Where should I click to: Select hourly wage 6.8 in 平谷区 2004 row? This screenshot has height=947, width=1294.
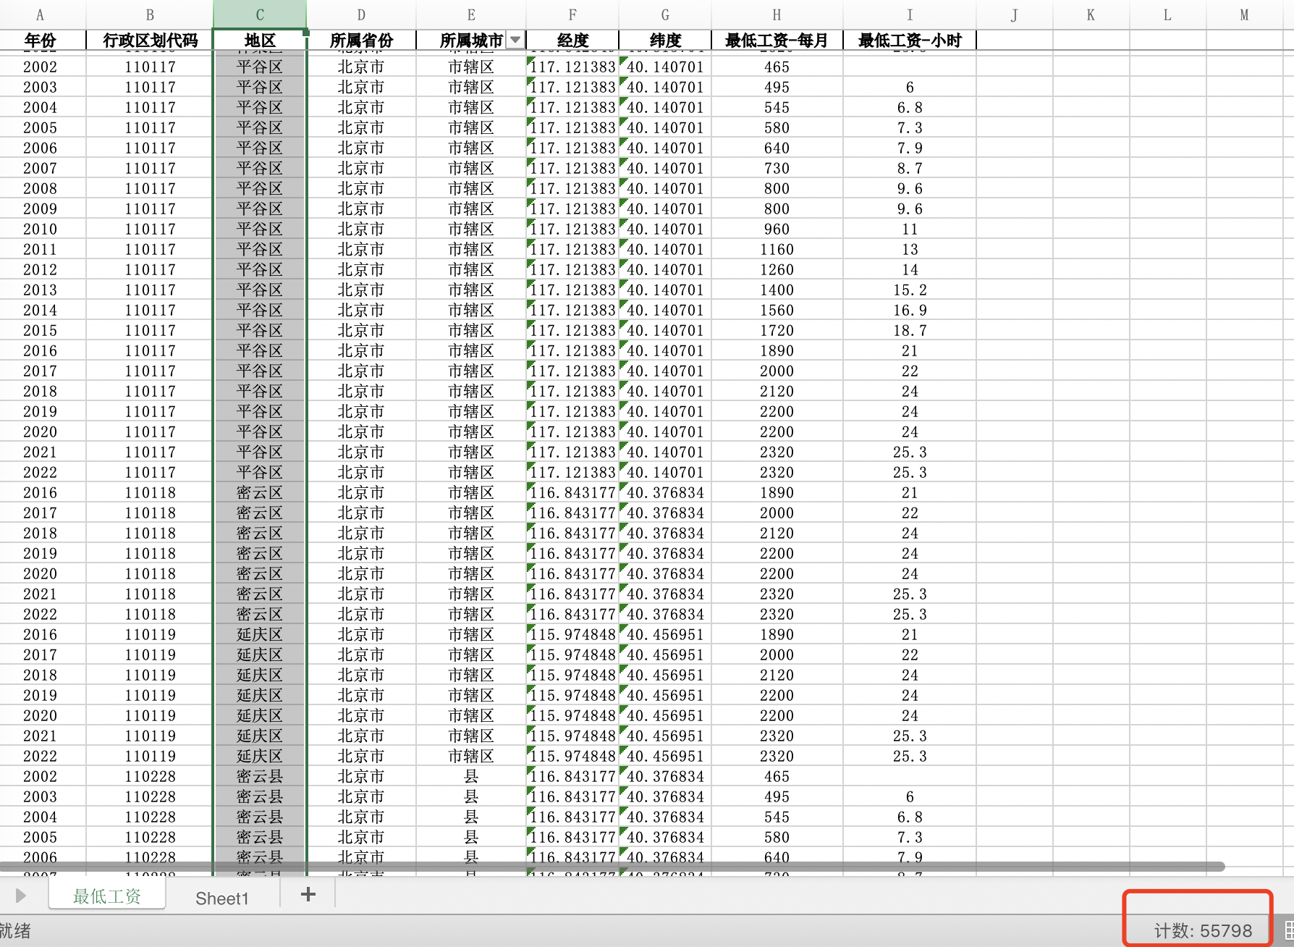pyautogui.click(x=910, y=107)
